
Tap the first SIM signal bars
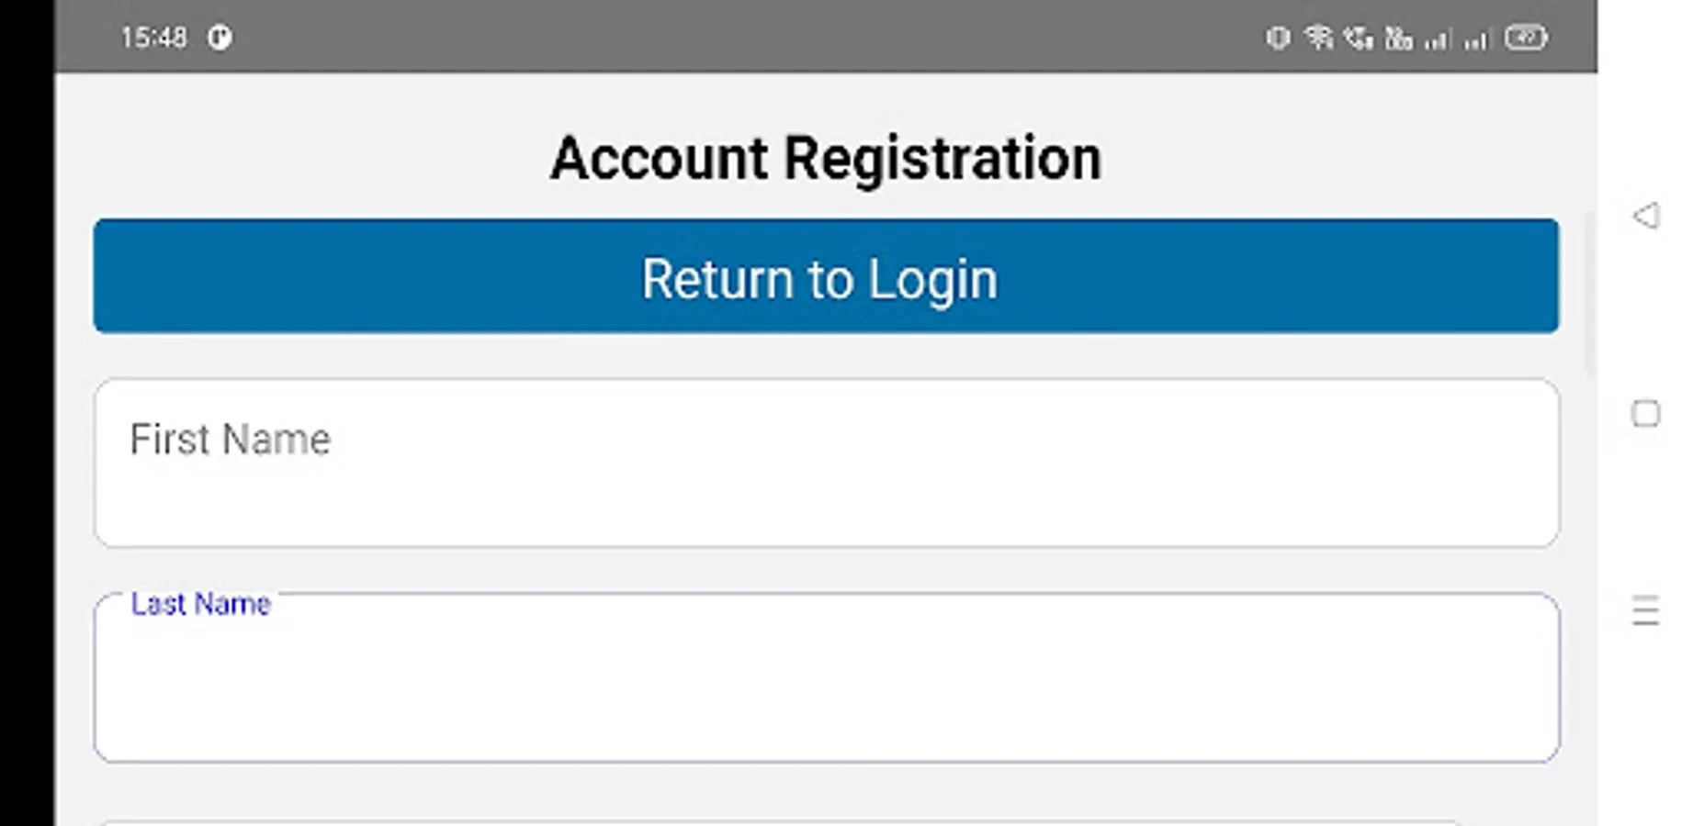point(1437,39)
